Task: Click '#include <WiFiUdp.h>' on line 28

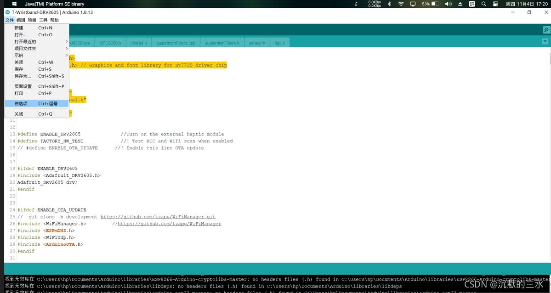Action: 45,237
